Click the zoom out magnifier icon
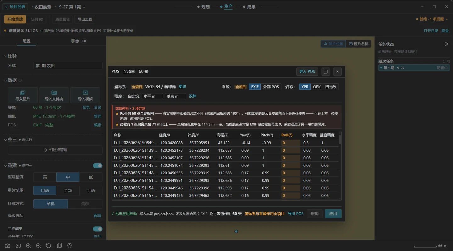Viewport: 453px width, 251px height. 38,246
